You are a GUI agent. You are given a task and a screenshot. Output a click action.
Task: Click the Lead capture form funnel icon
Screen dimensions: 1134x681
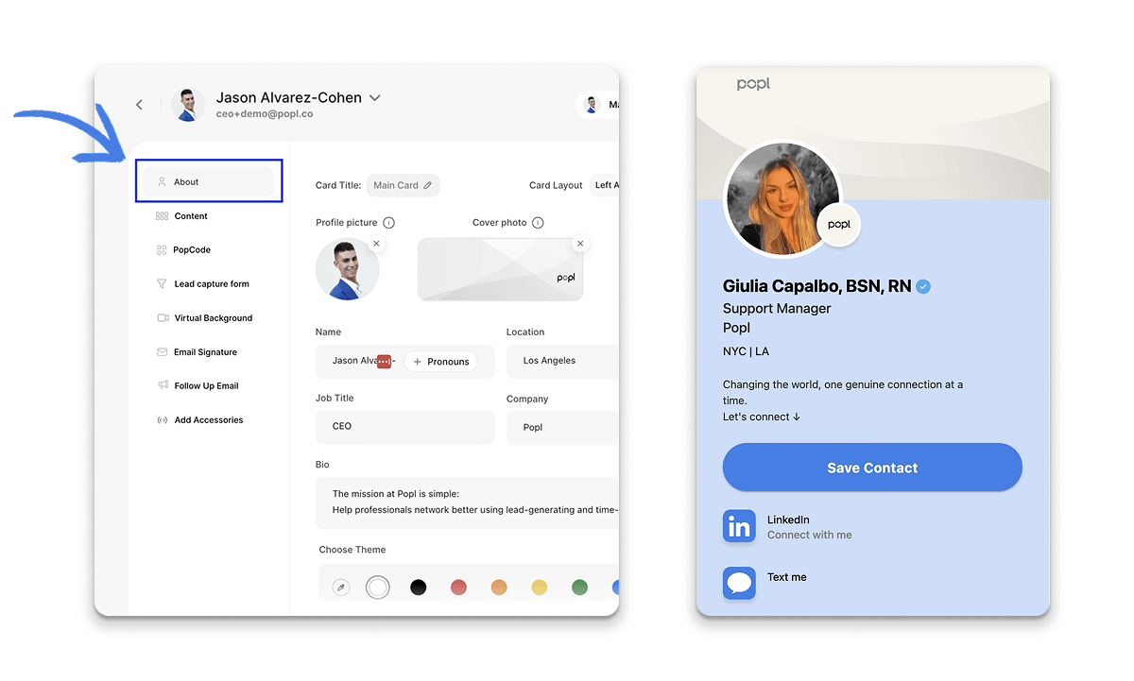coord(162,284)
